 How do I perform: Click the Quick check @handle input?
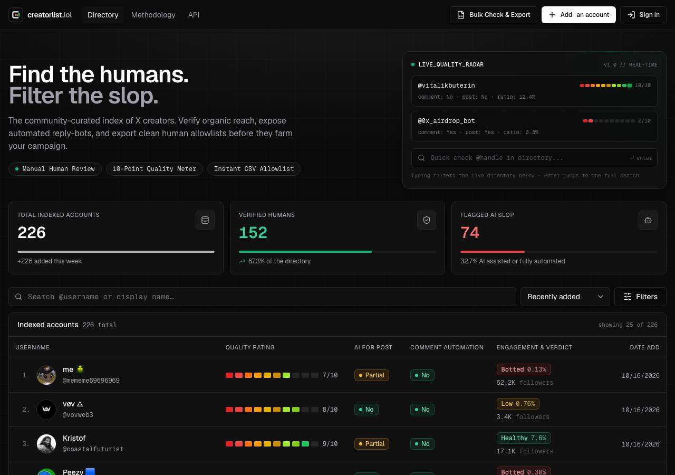[534, 158]
